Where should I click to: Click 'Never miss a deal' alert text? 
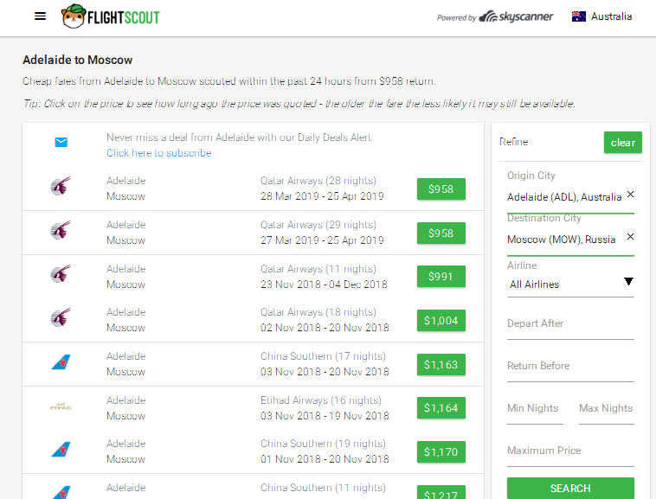coord(239,138)
